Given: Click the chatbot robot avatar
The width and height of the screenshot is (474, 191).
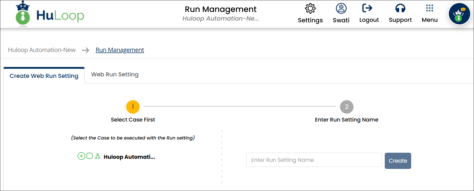Looking at the screenshot, I should click(x=459, y=14).
